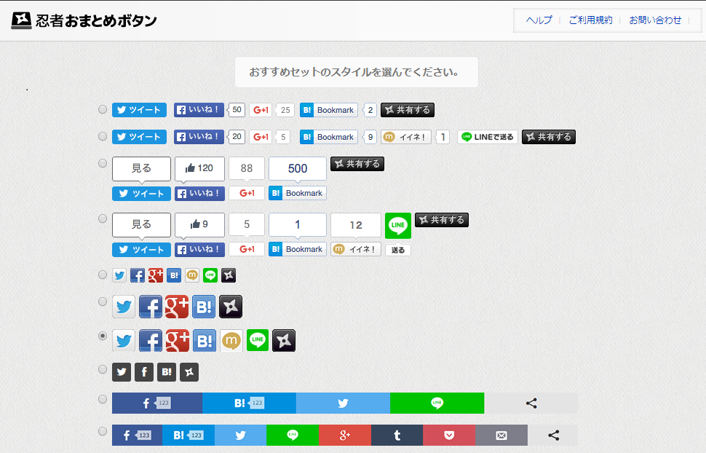This screenshot has height=453, width=706.
Task: Select the five large icons row radio
Action: [103, 302]
